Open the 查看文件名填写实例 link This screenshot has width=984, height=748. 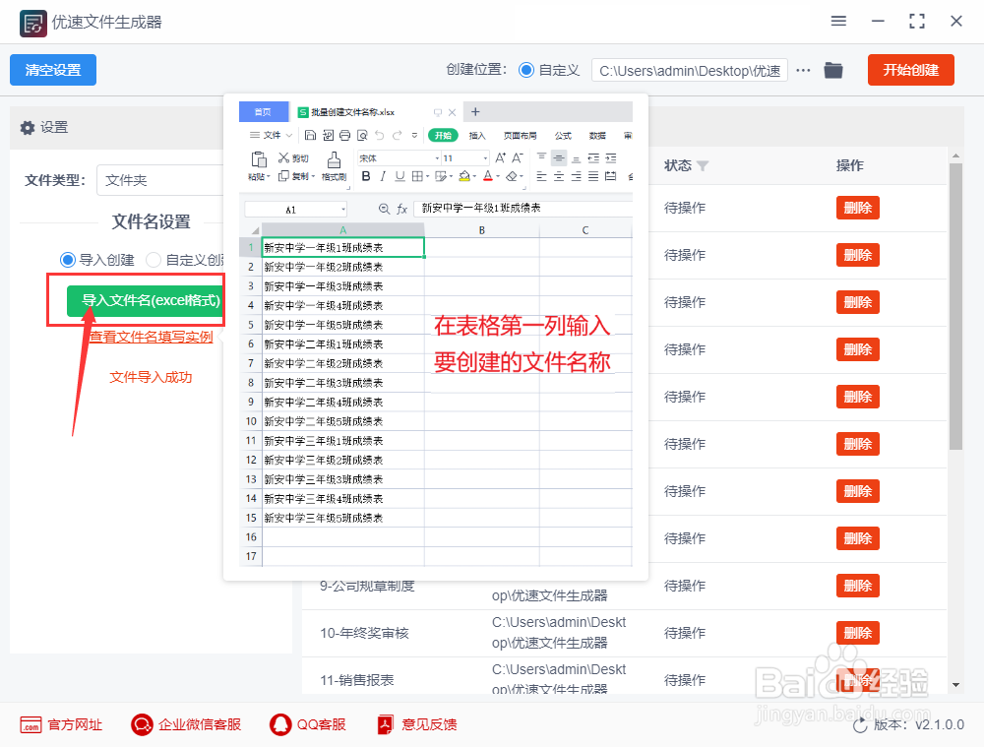(153, 336)
